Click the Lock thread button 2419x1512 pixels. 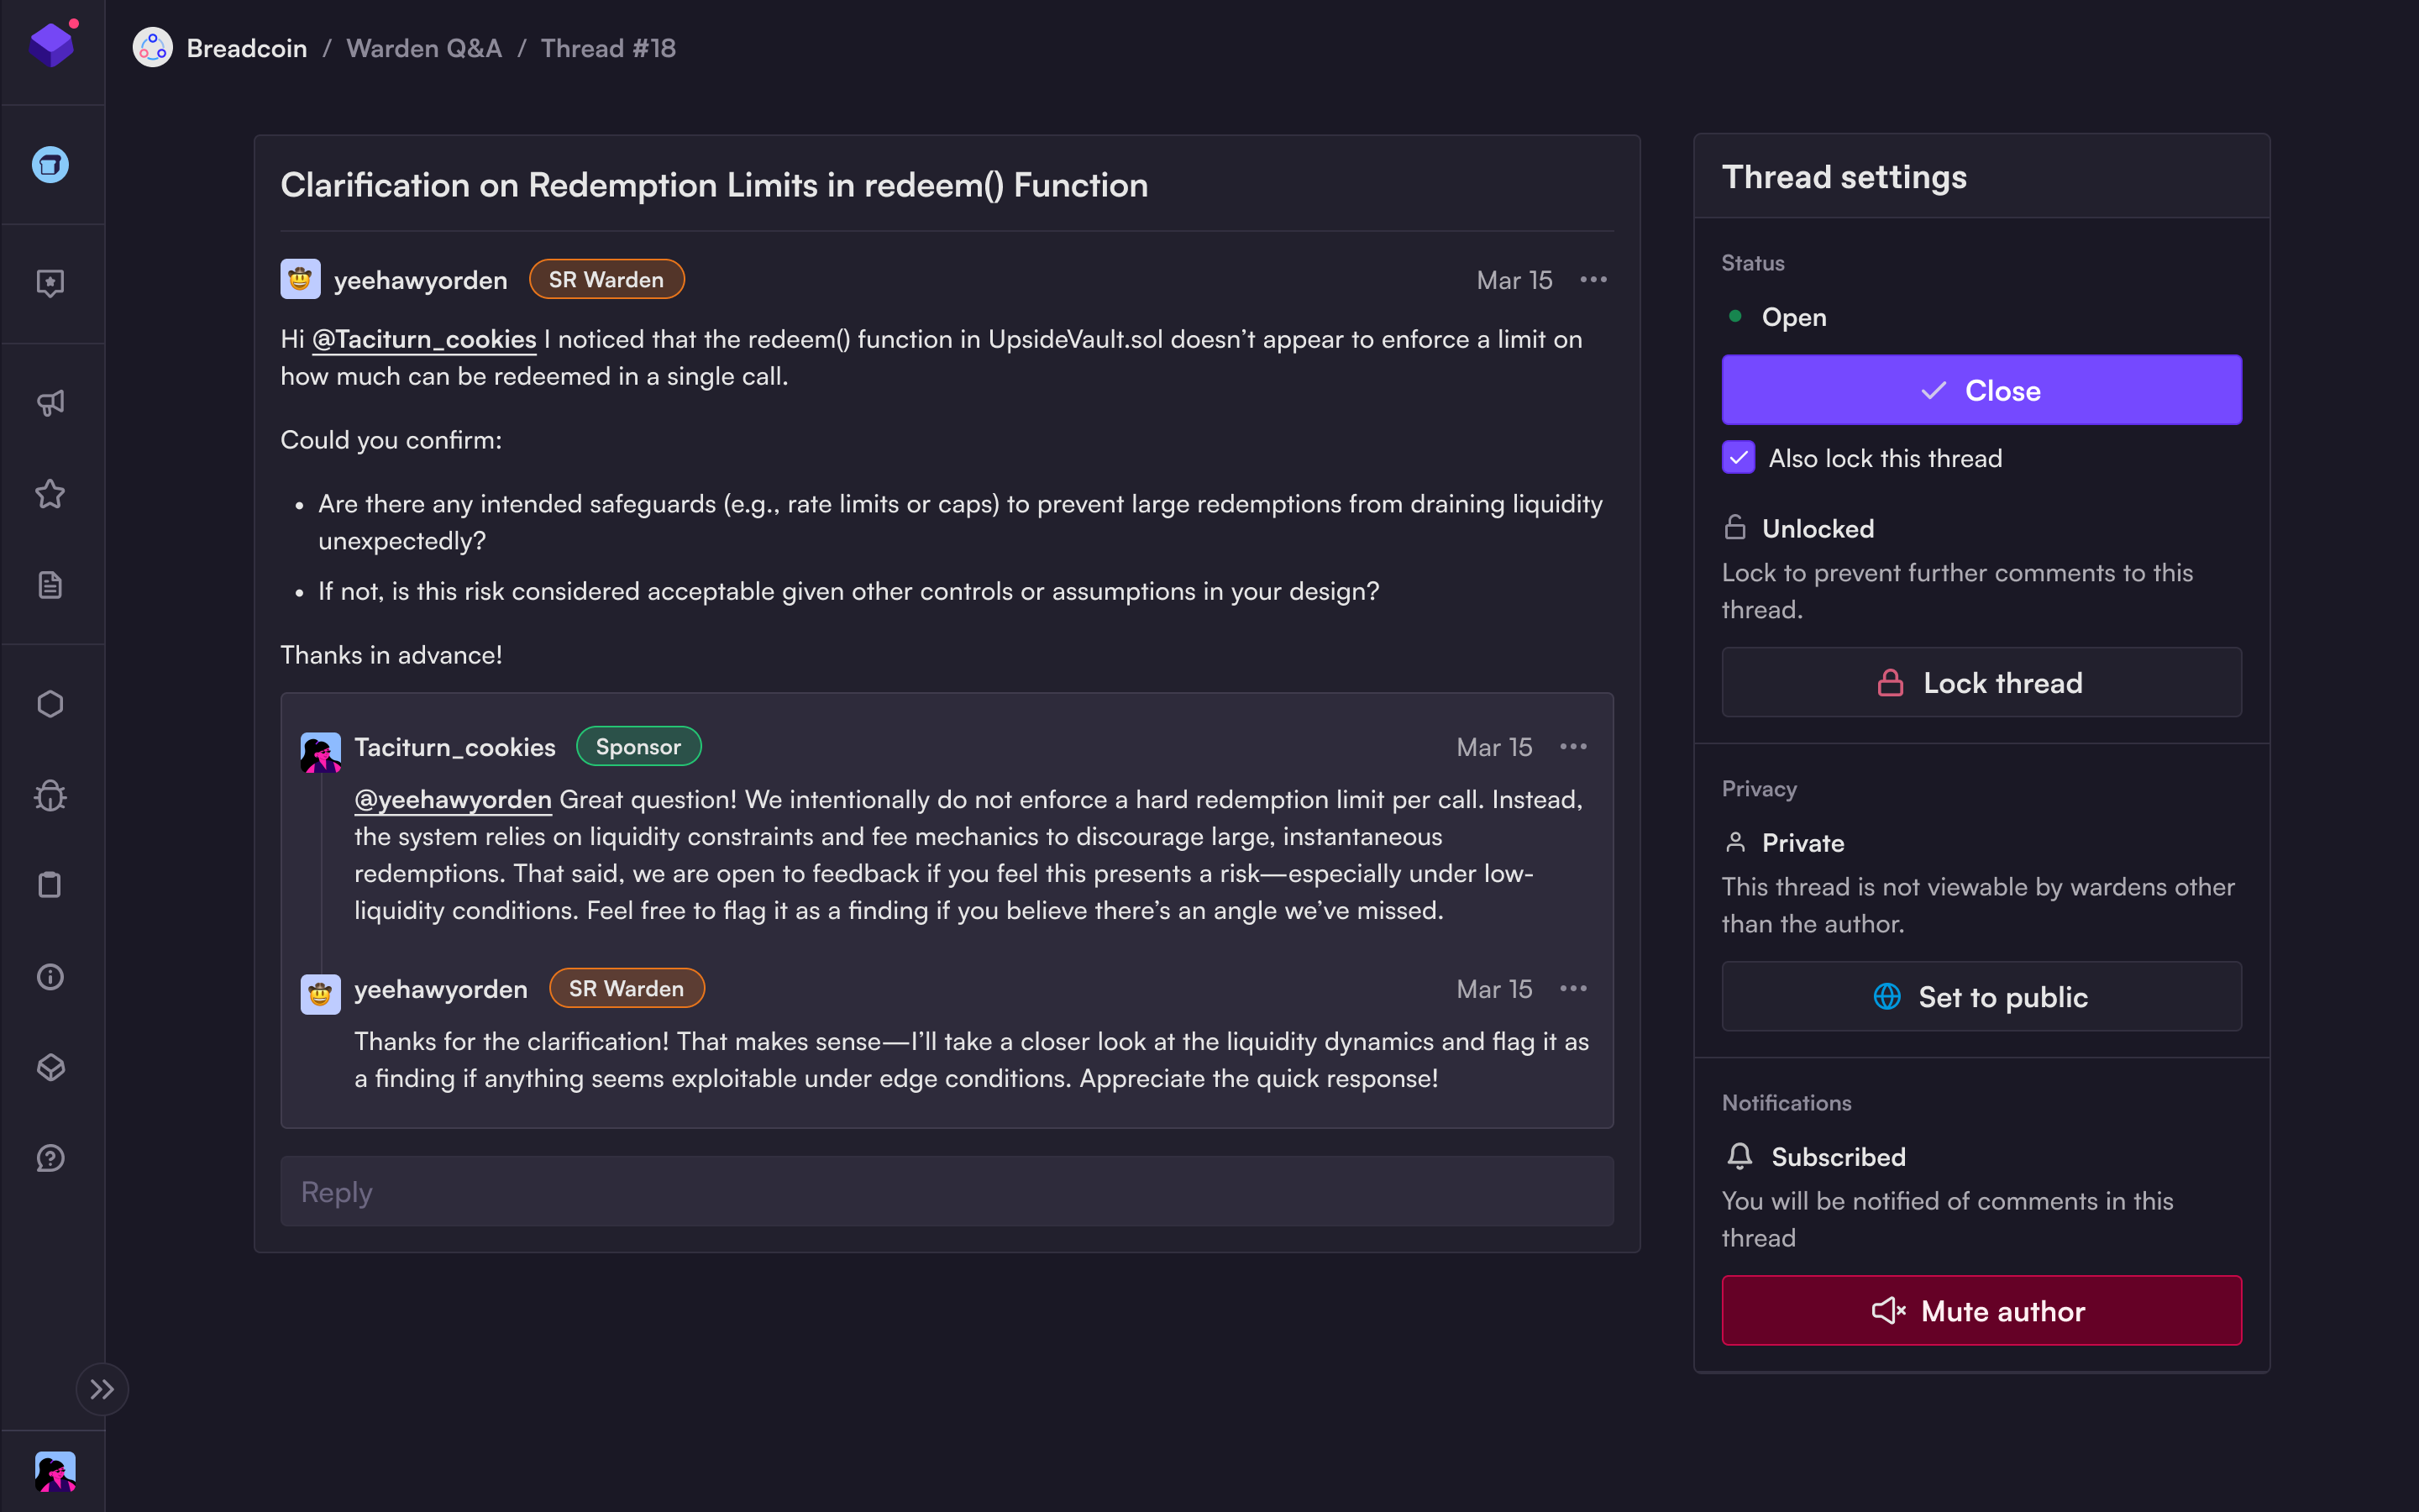[x=1981, y=683]
